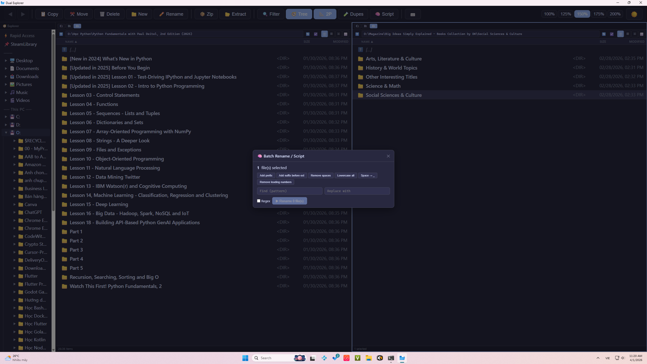Expand the Downloads tree node
The width and height of the screenshot is (647, 364).
6,76
